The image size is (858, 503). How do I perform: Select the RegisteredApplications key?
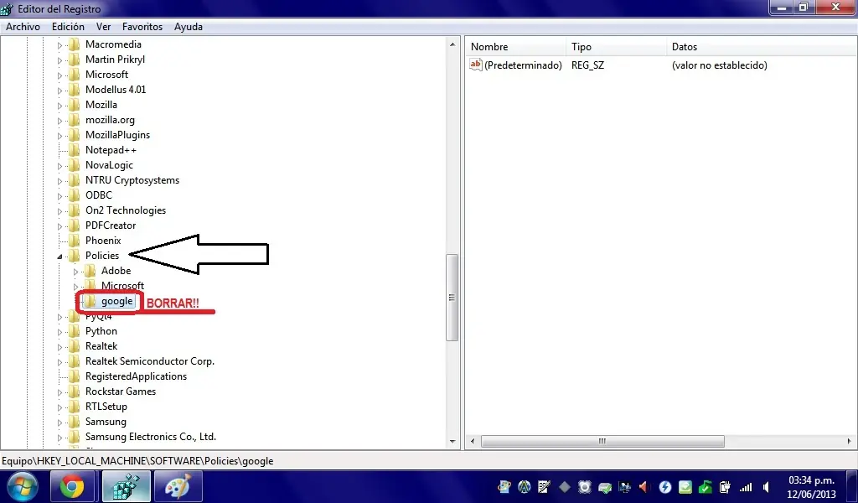click(137, 376)
